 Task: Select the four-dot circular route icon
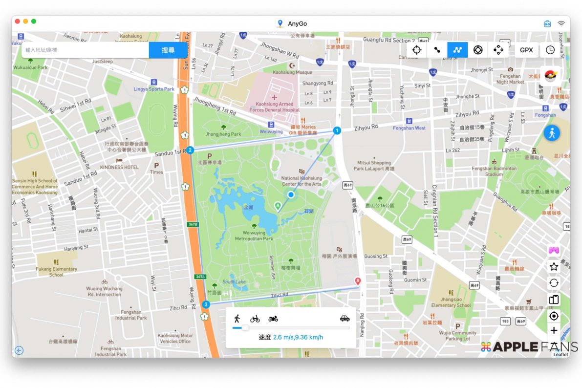[498, 50]
